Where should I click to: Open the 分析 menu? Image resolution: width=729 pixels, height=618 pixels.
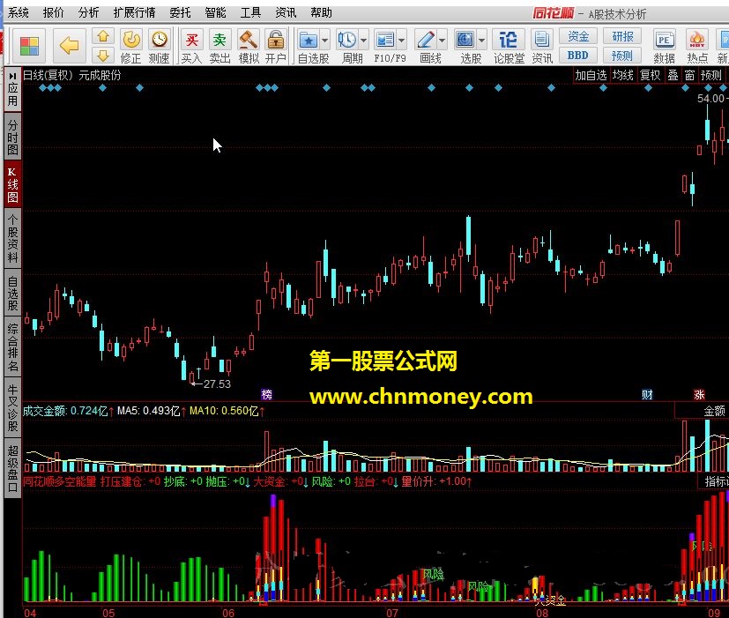coord(88,12)
